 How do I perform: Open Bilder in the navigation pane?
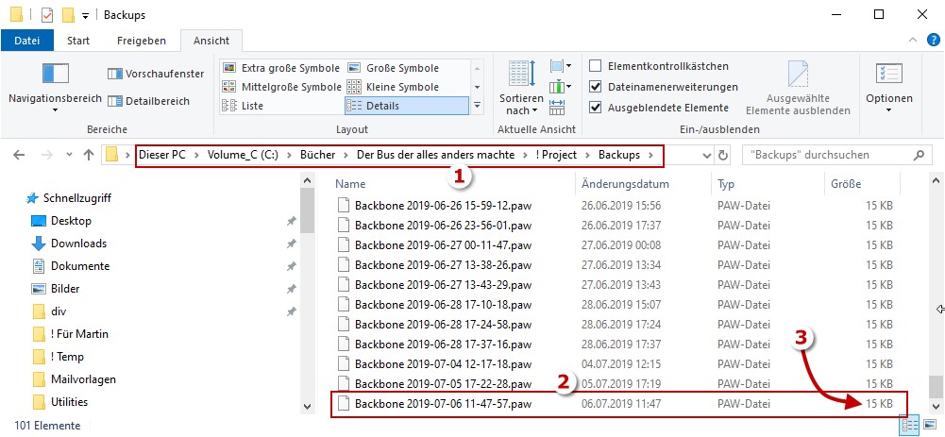[x=56, y=289]
